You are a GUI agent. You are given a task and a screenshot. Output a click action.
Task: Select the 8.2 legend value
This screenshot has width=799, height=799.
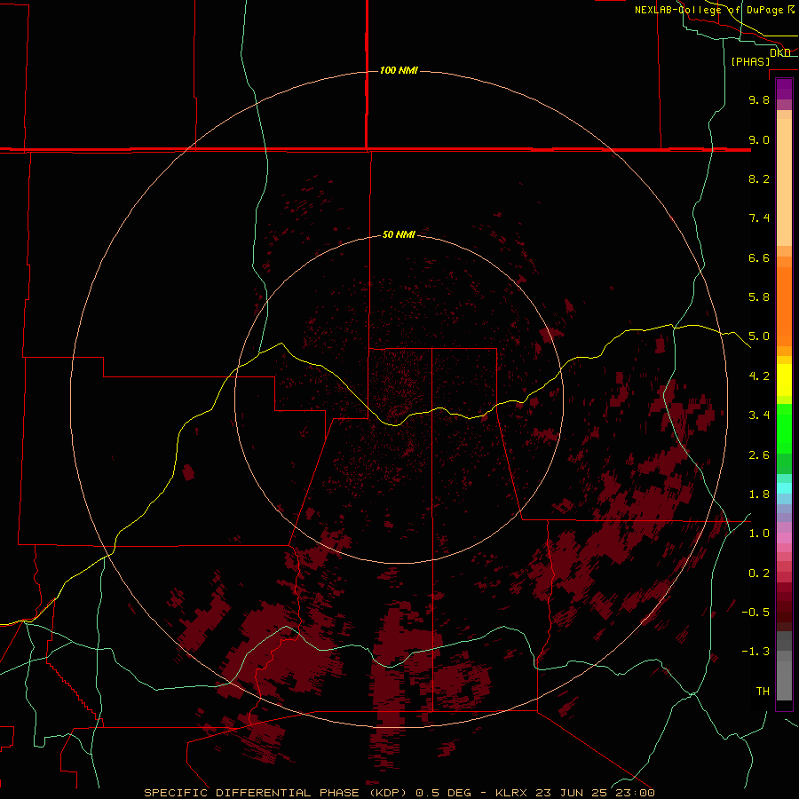759,178
